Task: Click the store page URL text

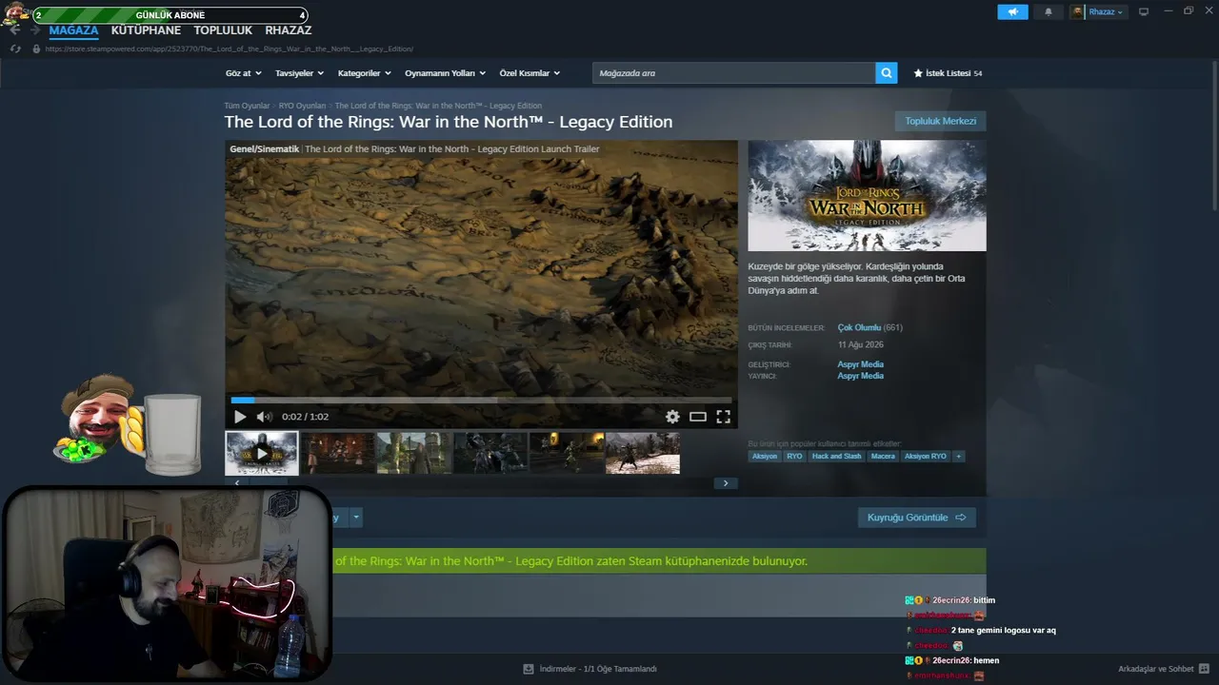Action: 229,49
